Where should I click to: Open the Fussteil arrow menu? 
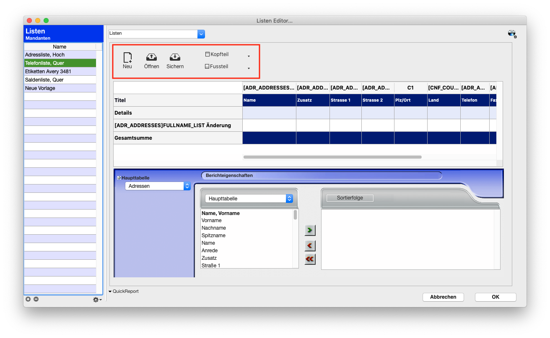(x=249, y=68)
